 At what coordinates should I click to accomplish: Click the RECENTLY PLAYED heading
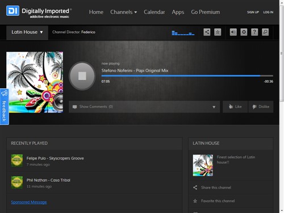pyautogui.click(x=29, y=143)
